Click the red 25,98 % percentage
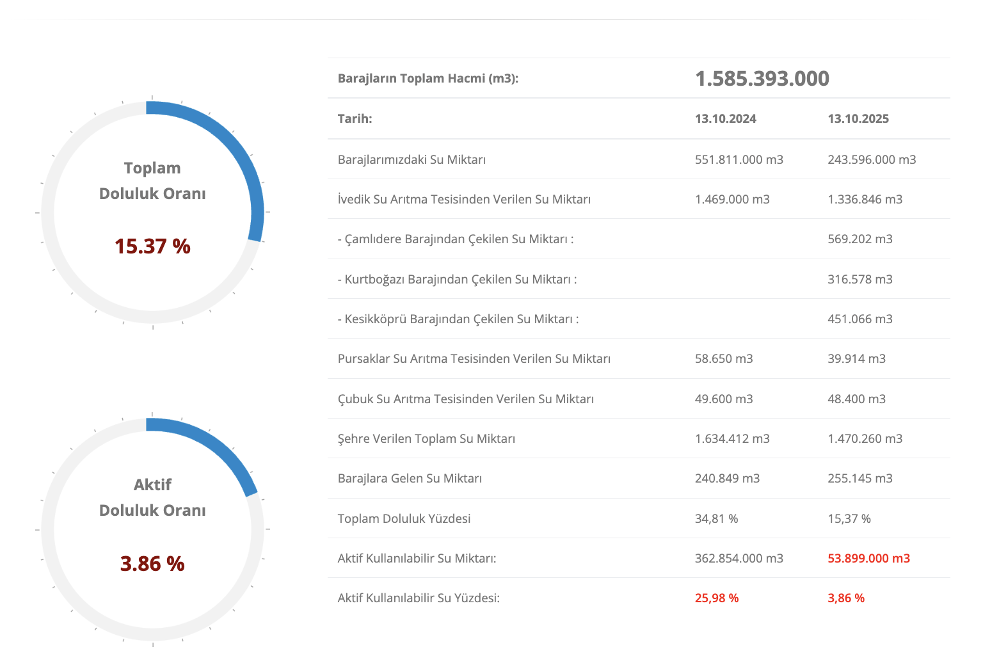 pos(716,598)
